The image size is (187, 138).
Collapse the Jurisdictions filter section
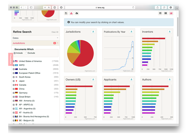pos(36,43)
